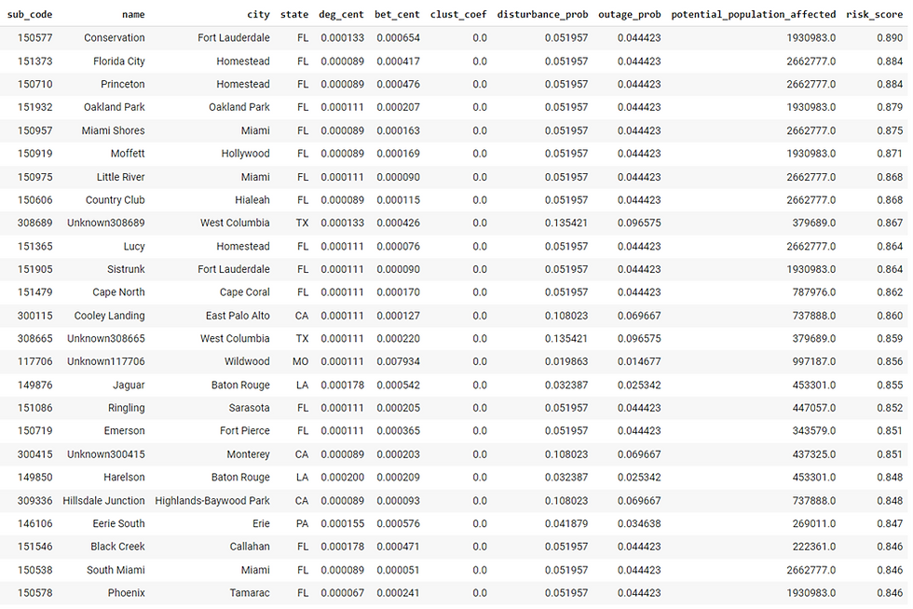Image resolution: width=913 pixels, height=609 pixels.
Task: Click the clust_coef column header
Action: (x=458, y=15)
